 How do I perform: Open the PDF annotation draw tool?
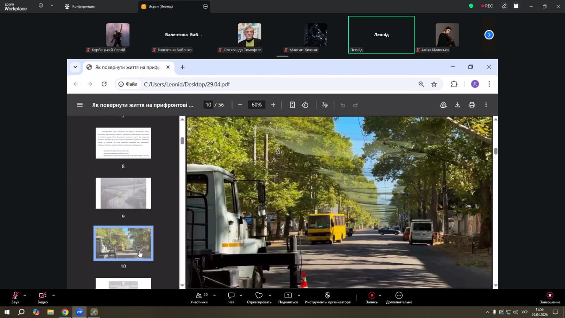coord(325,105)
